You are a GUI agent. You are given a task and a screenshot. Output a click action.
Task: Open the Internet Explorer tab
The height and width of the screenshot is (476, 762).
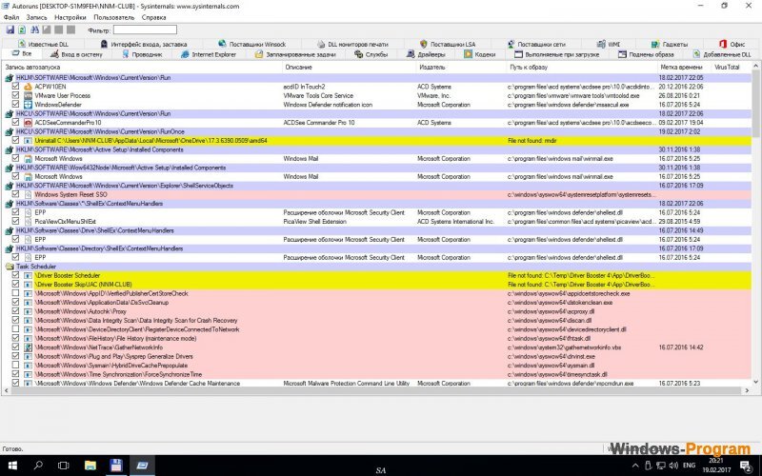pos(208,54)
